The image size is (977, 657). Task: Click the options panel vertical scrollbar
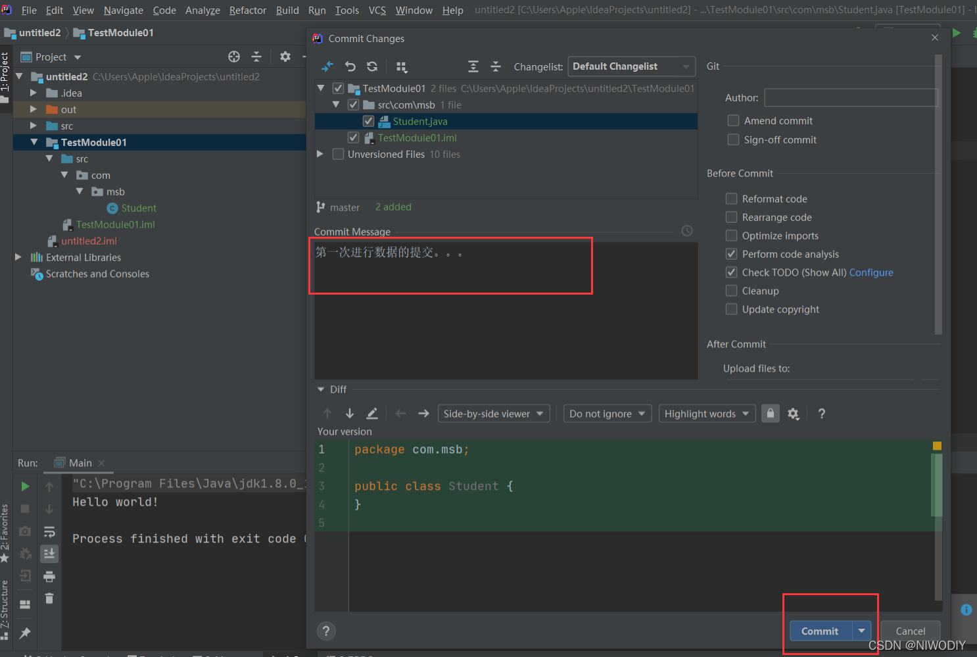coord(938,195)
